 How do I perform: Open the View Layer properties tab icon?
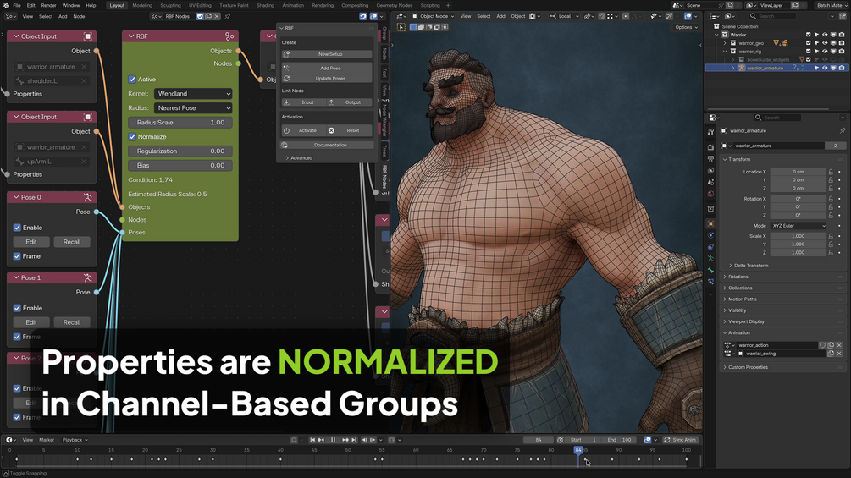coord(710,170)
